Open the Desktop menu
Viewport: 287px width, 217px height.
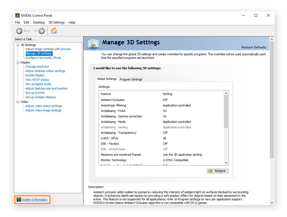tap(39, 22)
